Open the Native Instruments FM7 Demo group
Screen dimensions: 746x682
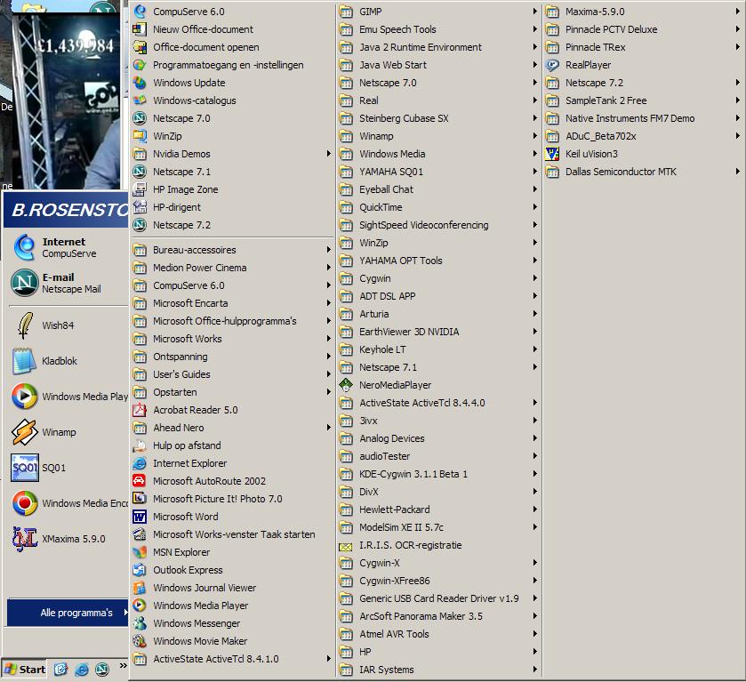644,118
